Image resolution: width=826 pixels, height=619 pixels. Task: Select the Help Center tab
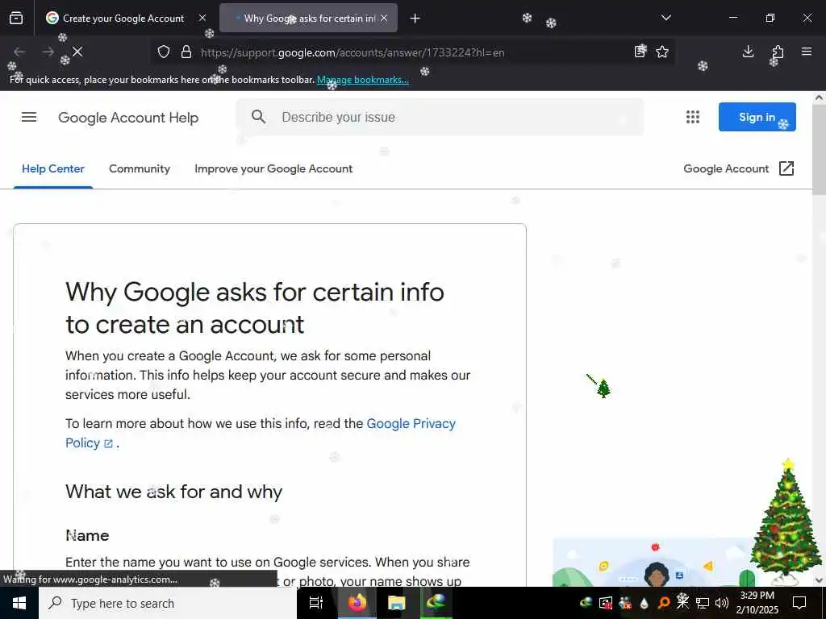53,169
